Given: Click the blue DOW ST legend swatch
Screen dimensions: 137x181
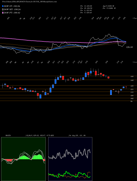Looking at the screenshot, I should pyautogui.click(x=3, y=6).
